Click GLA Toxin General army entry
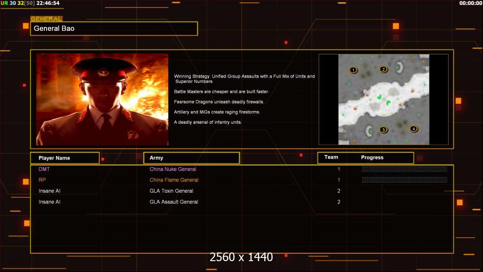 pos(171,191)
